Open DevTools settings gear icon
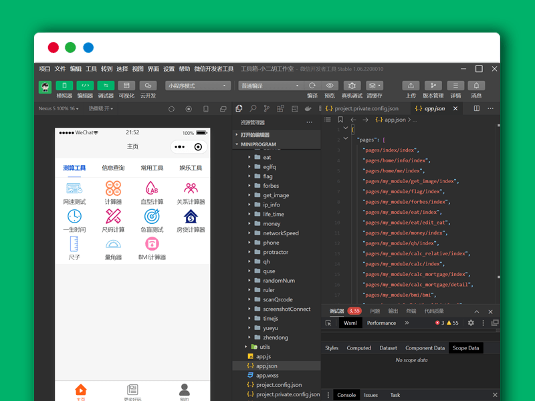Screen dimensions: 535x401 [x=471, y=323]
